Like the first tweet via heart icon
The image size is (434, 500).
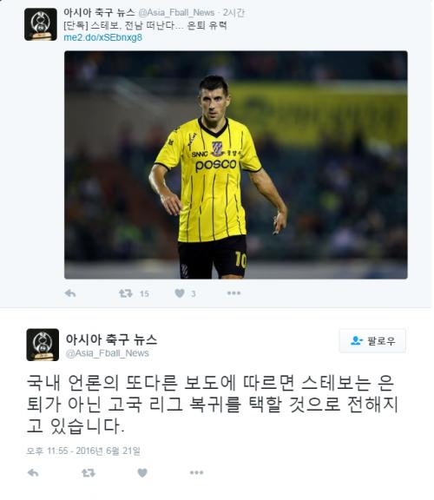[x=180, y=293]
